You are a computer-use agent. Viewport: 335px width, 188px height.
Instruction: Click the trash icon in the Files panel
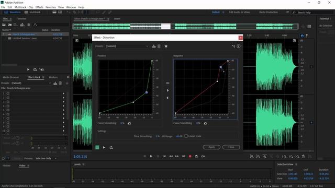pos(29,25)
